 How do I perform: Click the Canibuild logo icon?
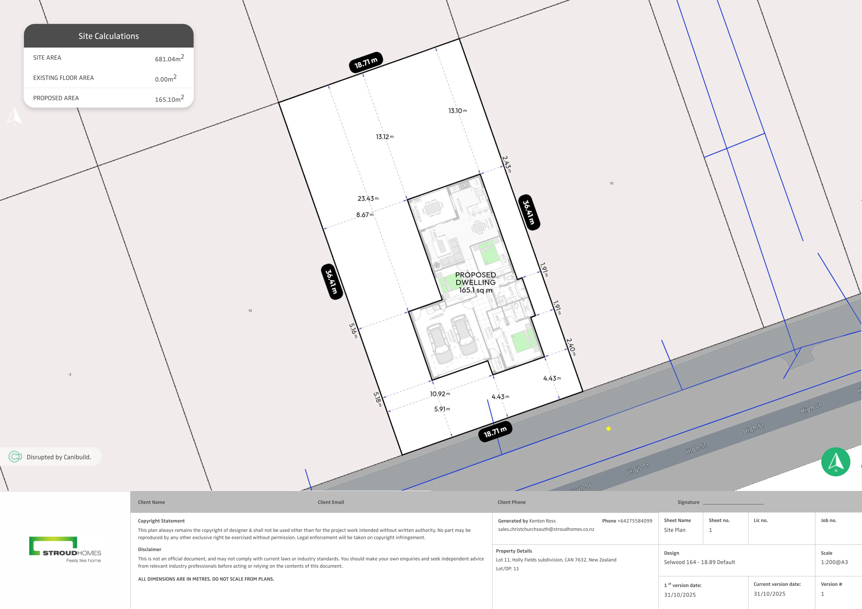coord(15,457)
